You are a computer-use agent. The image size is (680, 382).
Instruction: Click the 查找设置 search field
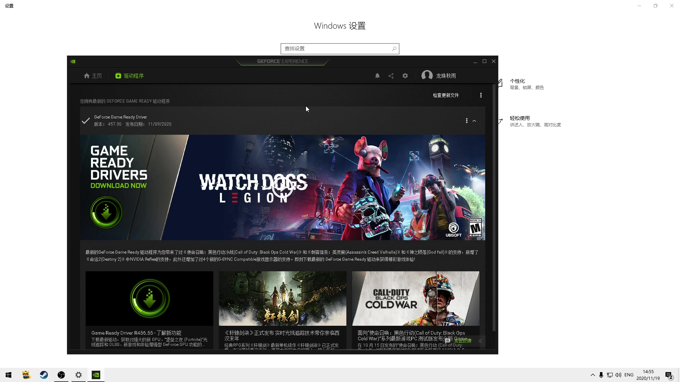336,49
